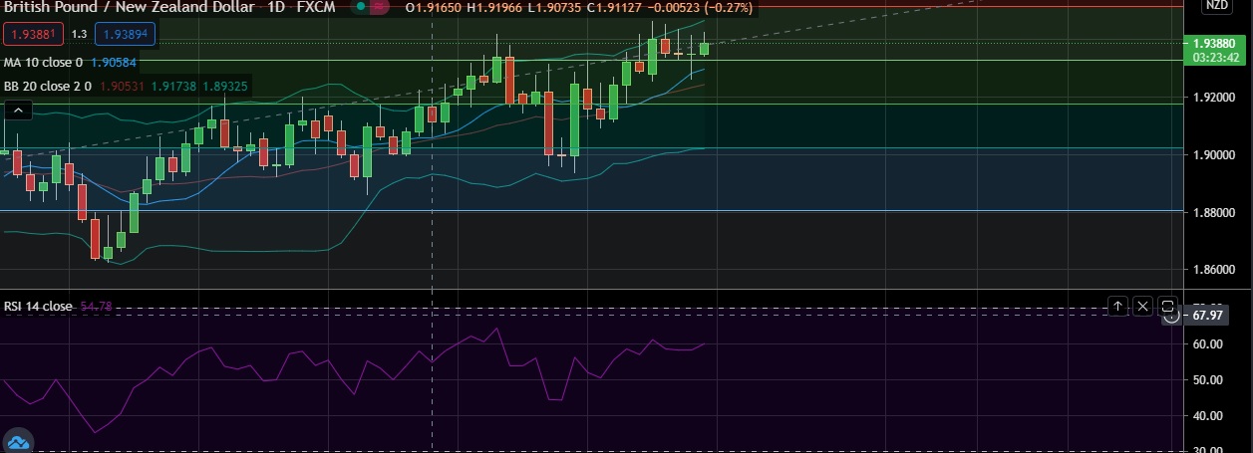Click the red sell price 1.93881 button

[x=32, y=34]
